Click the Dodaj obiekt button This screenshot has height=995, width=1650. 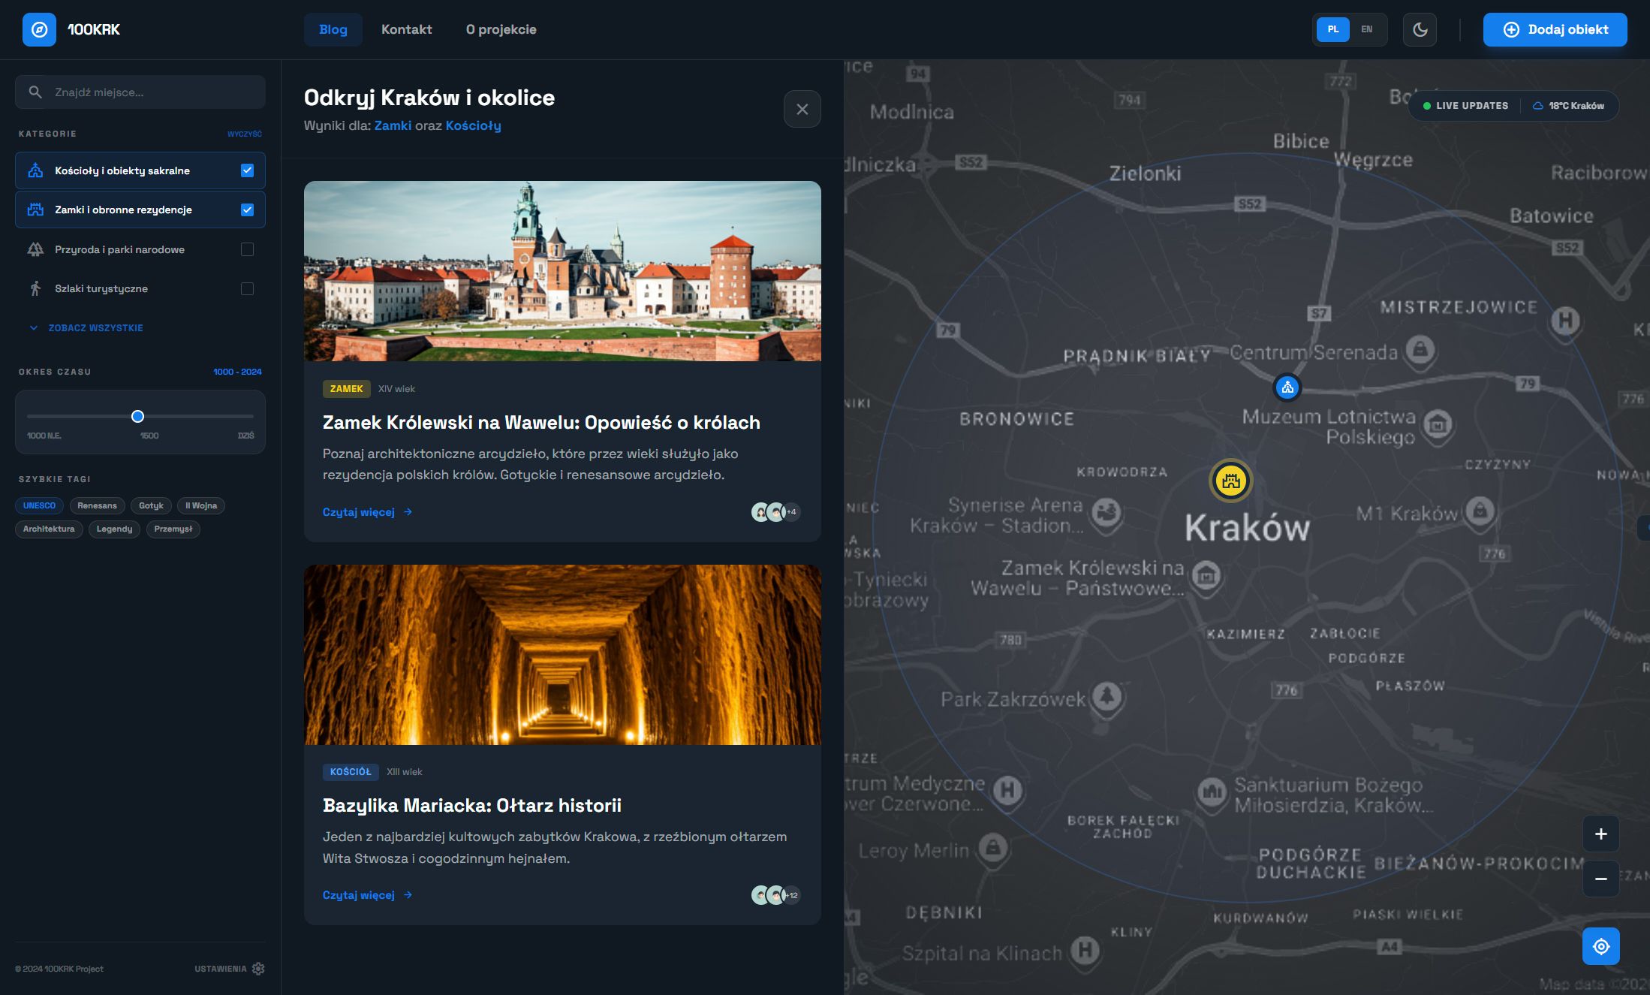click(x=1555, y=29)
